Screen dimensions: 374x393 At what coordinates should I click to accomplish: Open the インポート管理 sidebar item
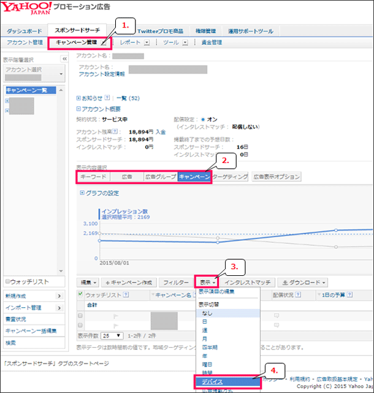pyautogui.click(x=34, y=308)
